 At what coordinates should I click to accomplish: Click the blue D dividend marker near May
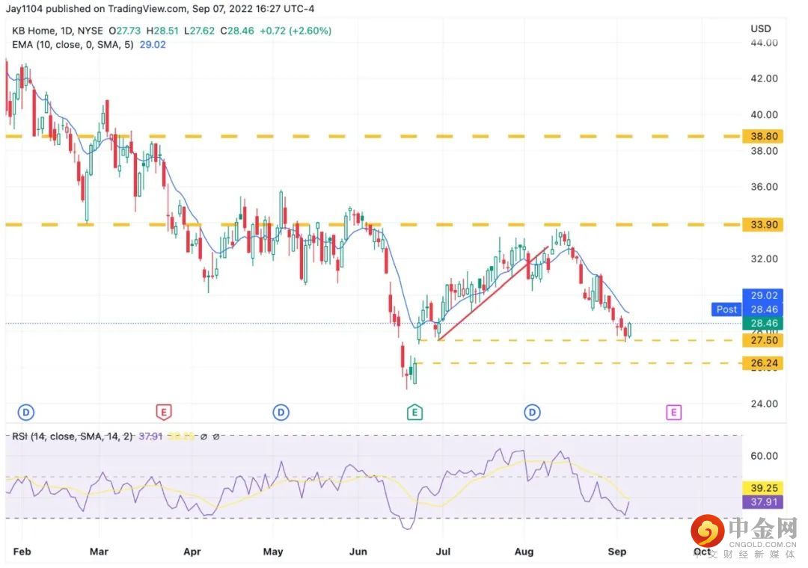click(x=281, y=412)
